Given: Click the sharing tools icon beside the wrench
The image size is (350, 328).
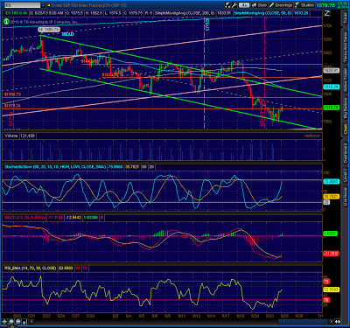Looking at the screenshot, I should pyautogui.click(x=227, y=5).
